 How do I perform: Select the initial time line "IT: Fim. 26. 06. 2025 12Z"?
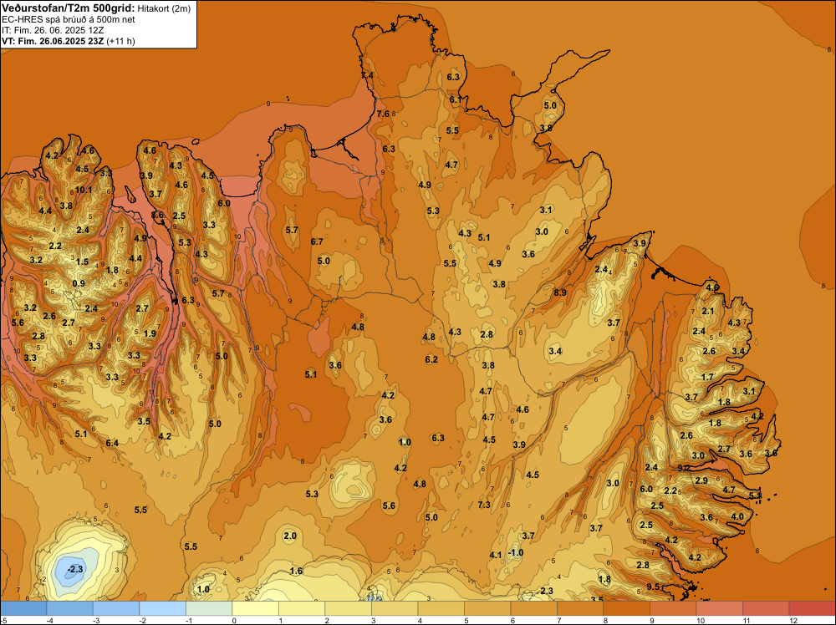[x=54, y=30]
